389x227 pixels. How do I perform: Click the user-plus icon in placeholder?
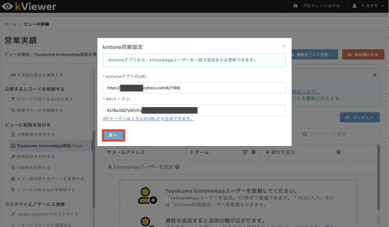[x=148, y=195]
